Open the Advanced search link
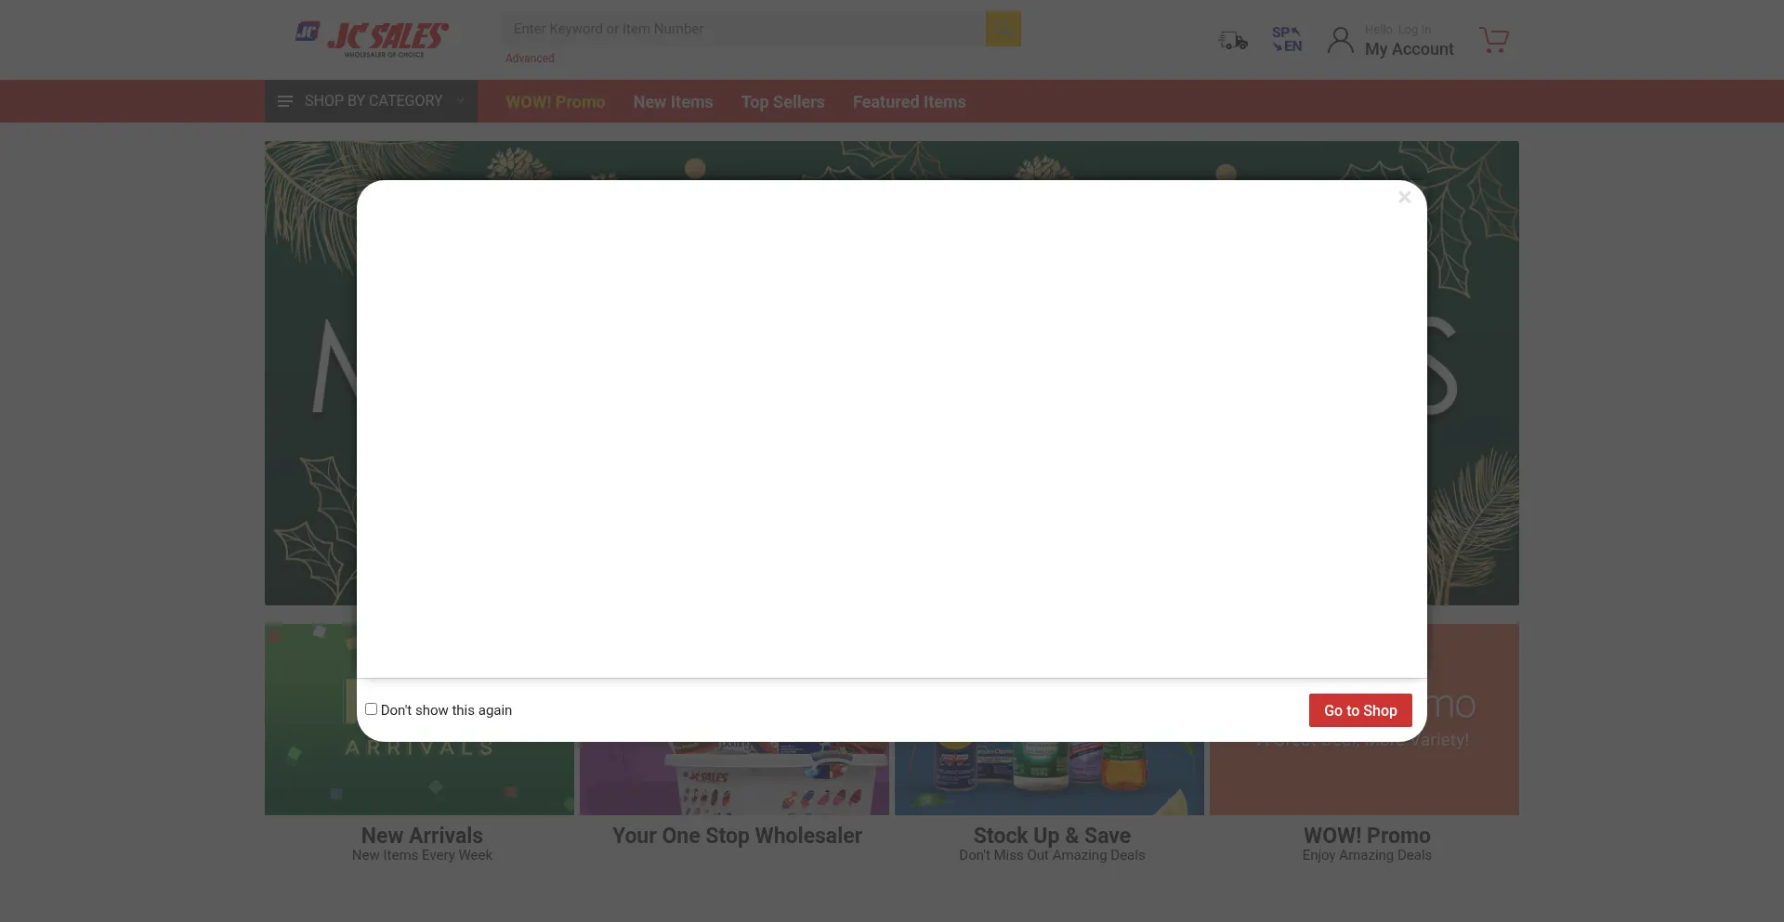 (x=530, y=58)
